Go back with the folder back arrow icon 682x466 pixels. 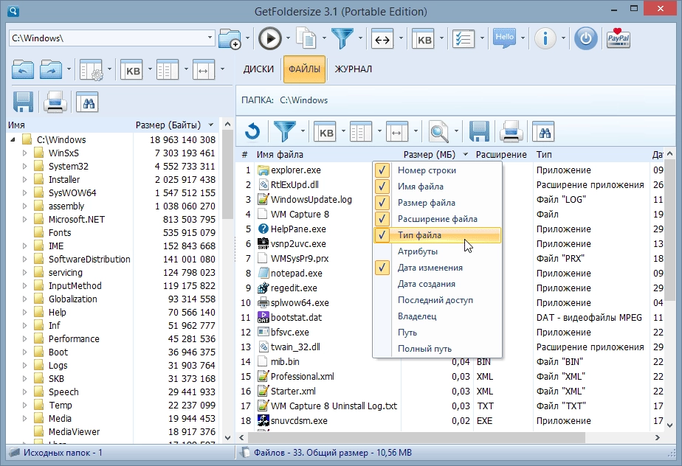click(x=23, y=69)
